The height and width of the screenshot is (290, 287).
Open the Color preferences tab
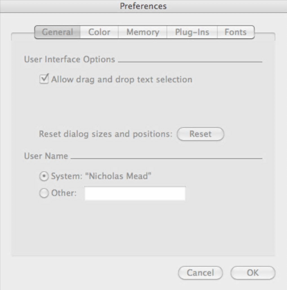(x=99, y=32)
